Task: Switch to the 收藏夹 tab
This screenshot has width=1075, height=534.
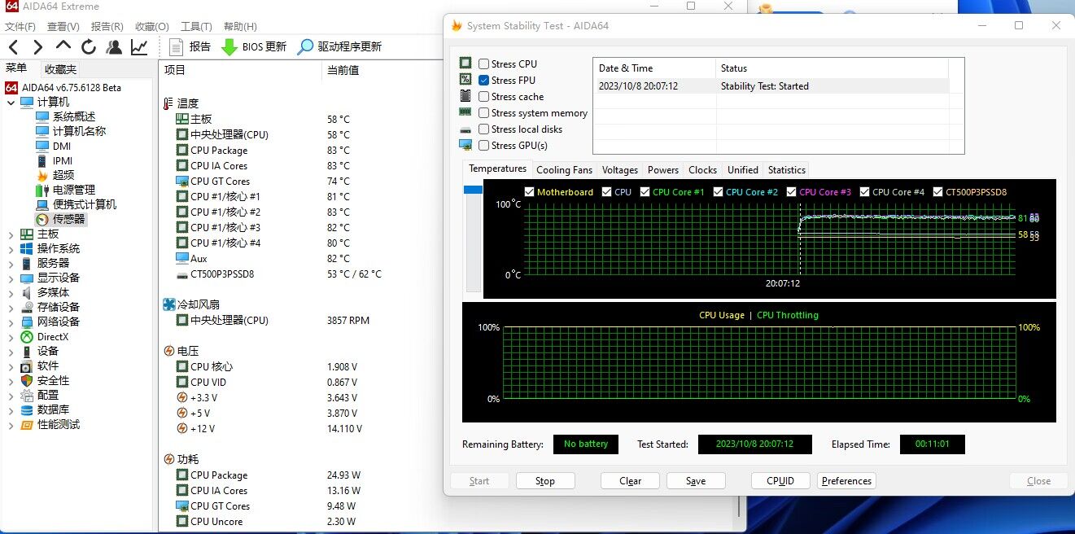Action: click(60, 69)
